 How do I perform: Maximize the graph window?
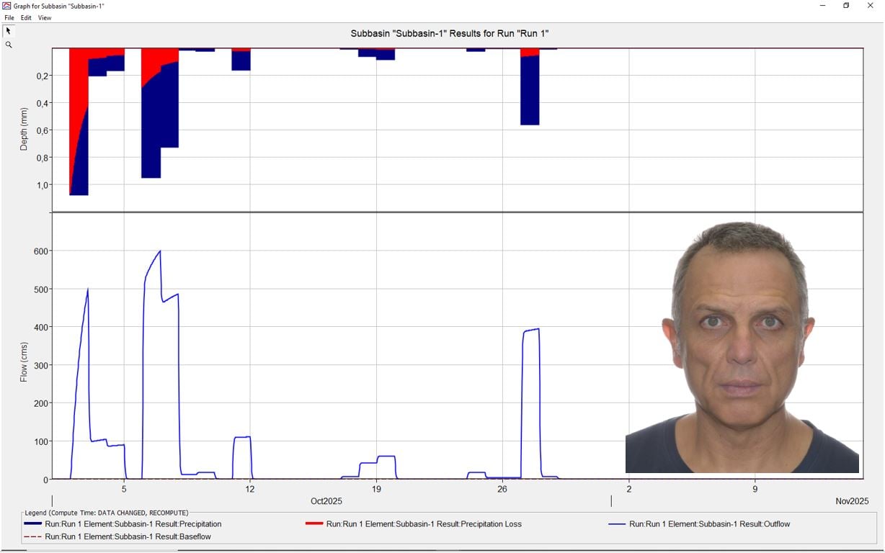tap(846, 6)
